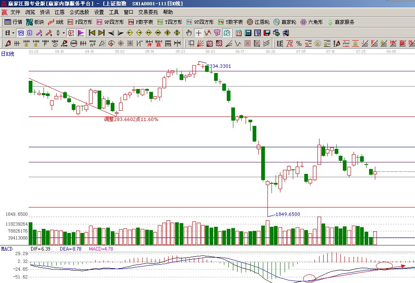Open the calculator tool icon
The image size is (415, 283).
pyautogui.click(x=249, y=33)
